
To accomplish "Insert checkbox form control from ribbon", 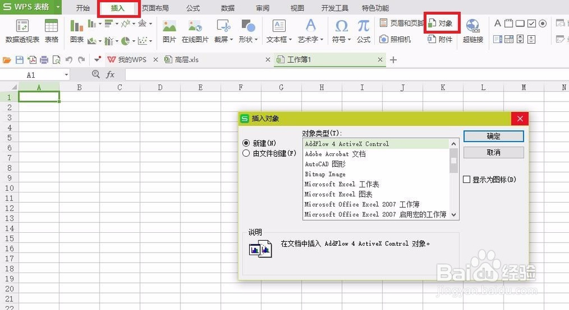I will point(531,23).
